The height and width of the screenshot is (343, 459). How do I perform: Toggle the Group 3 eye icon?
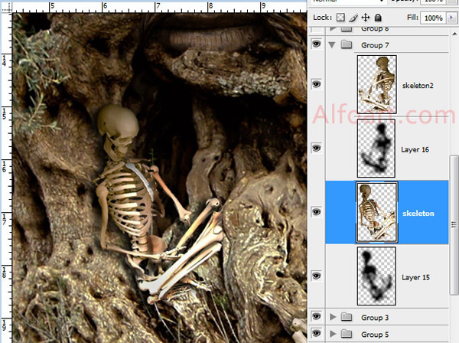pos(317,317)
